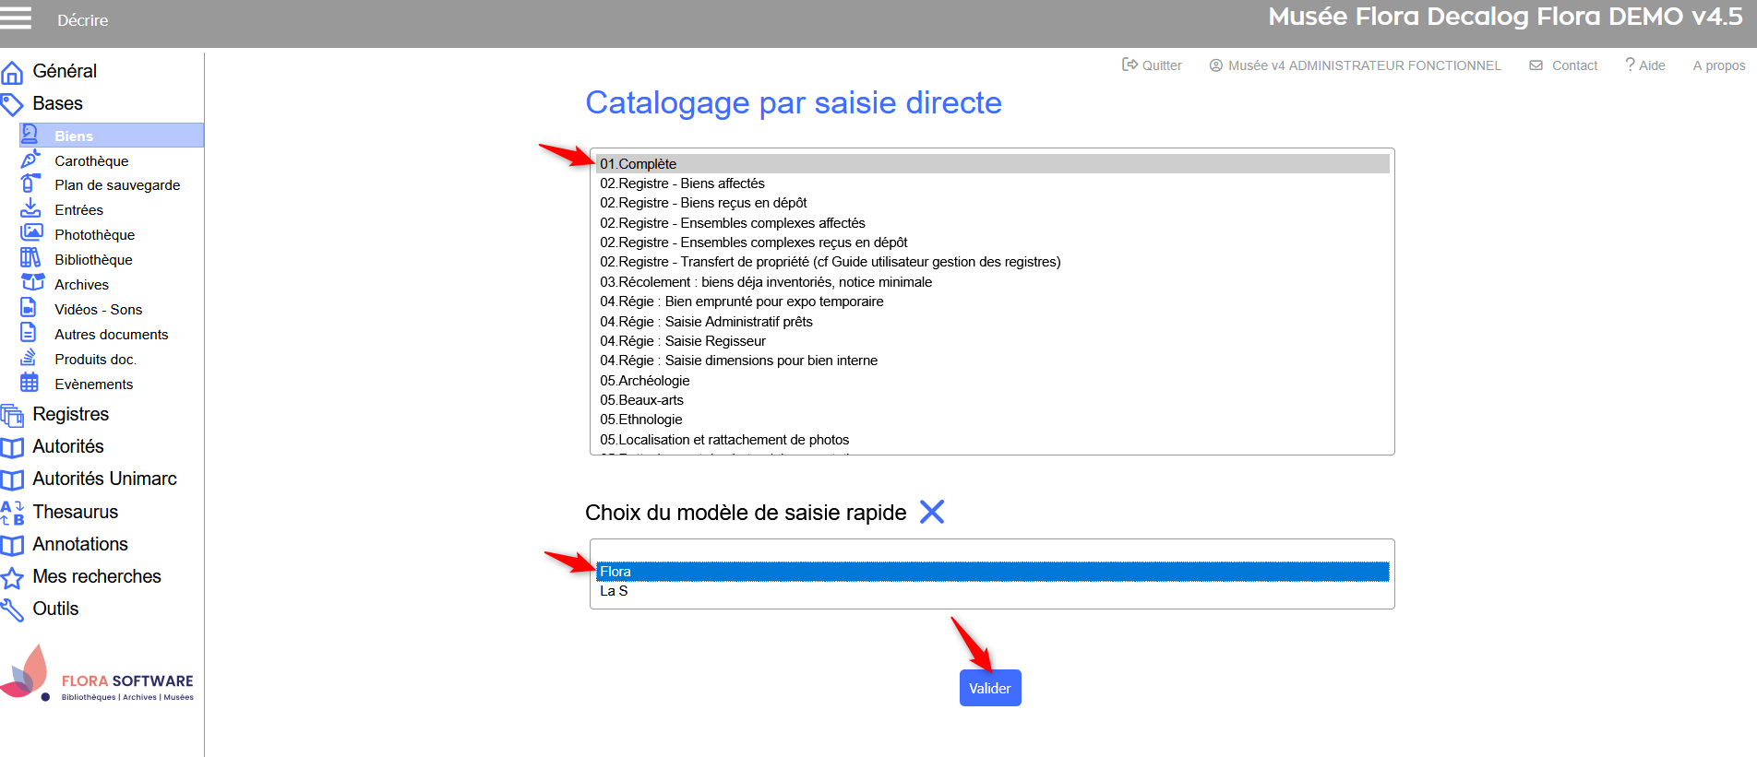Click the Général home icon
Screen dimensions: 1757x757
tap(12, 72)
